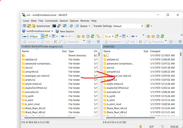This screenshot has height=128, width=183.
Task: Open the Files menu
Action: (x=41, y=21)
